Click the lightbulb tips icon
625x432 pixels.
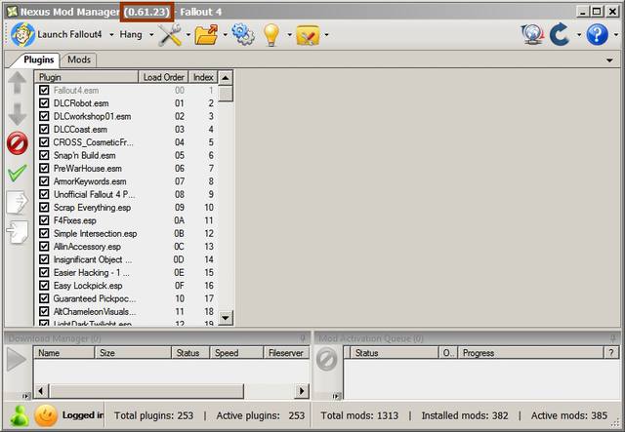tap(271, 35)
